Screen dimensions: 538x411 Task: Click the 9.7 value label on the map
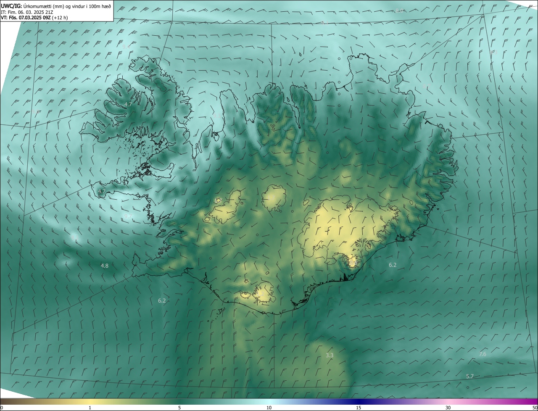(x=128, y=216)
